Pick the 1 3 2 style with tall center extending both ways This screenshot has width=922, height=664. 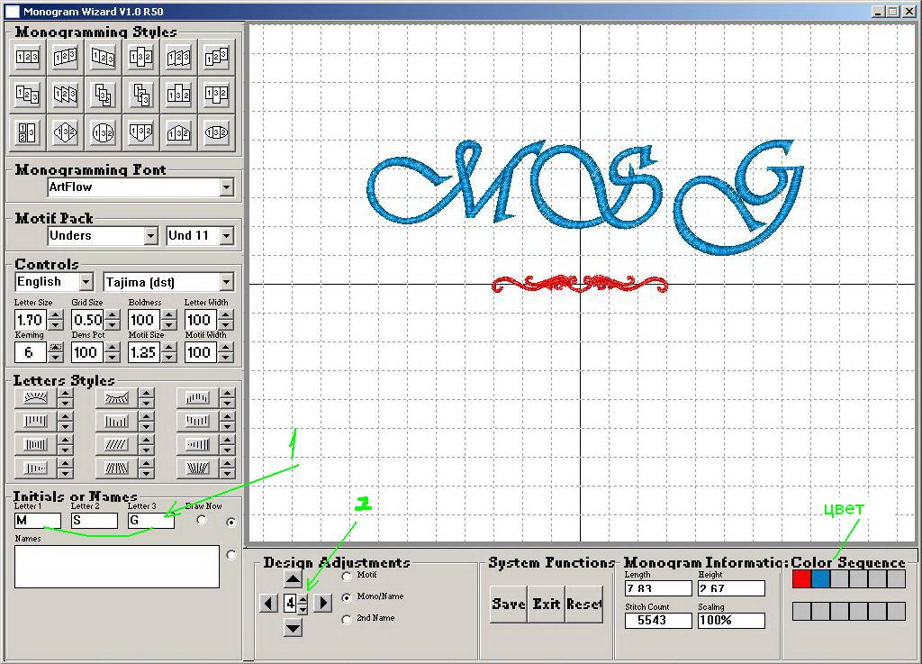(141, 57)
